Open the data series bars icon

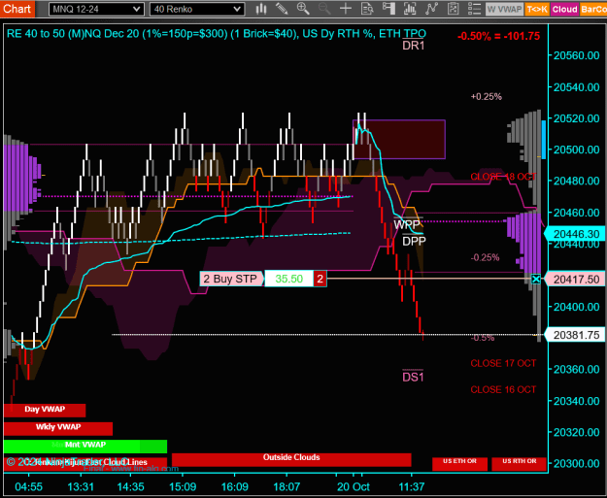(x=410, y=9)
